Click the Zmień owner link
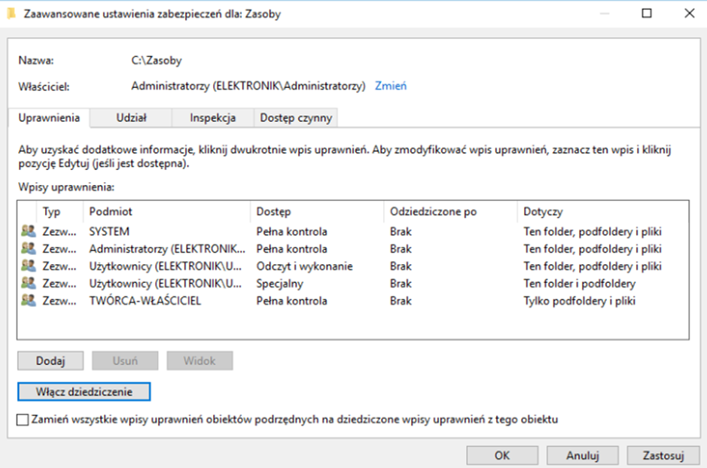 coord(391,86)
